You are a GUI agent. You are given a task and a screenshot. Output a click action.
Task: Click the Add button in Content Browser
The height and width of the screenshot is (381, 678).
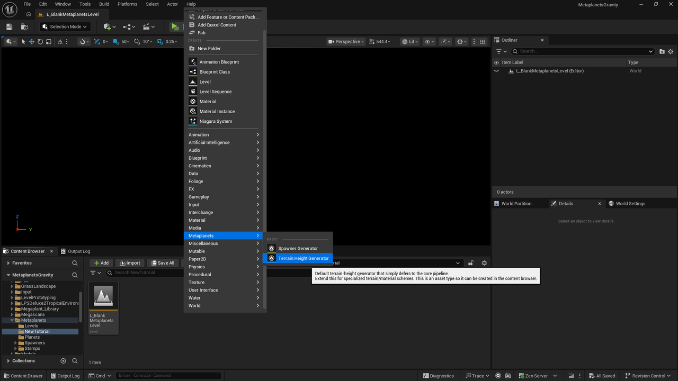(101, 263)
